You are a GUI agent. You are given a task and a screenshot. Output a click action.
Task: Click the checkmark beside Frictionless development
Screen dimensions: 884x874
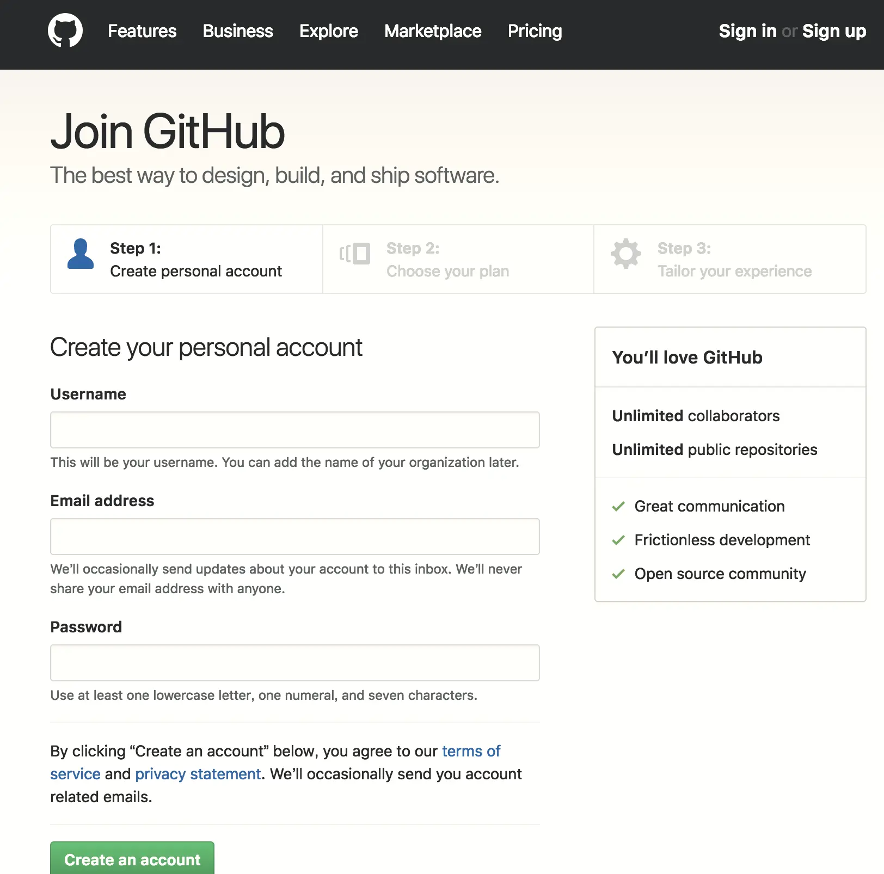(618, 540)
